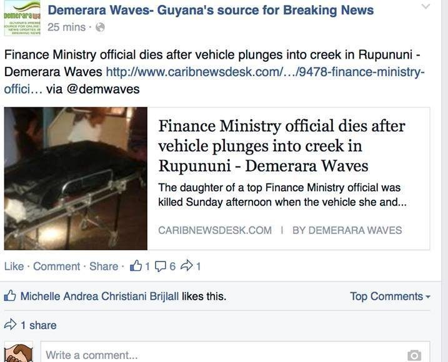
Task: Click the thumbs-up icon beside Michelle's name
Action: 10,296
